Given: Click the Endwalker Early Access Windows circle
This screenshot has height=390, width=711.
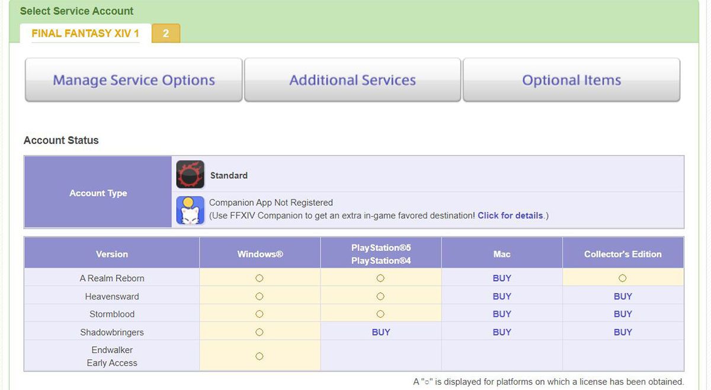Looking at the screenshot, I should pos(259,356).
